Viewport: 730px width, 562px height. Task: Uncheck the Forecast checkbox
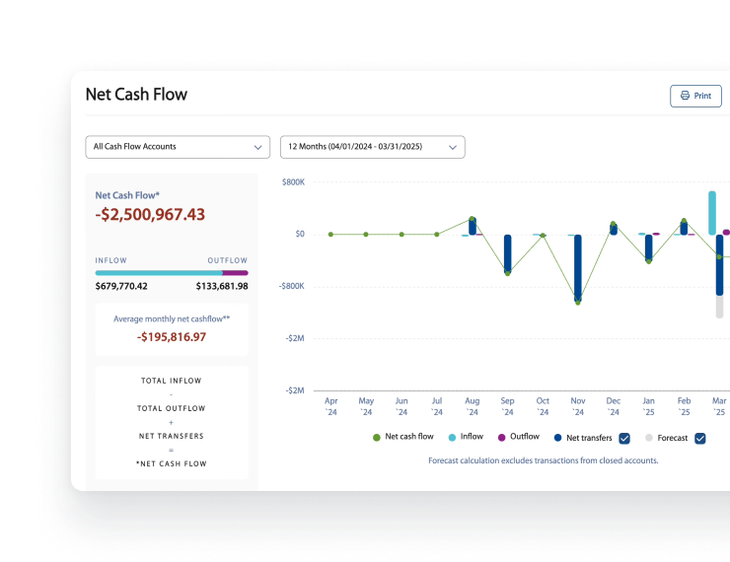(x=699, y=438)
